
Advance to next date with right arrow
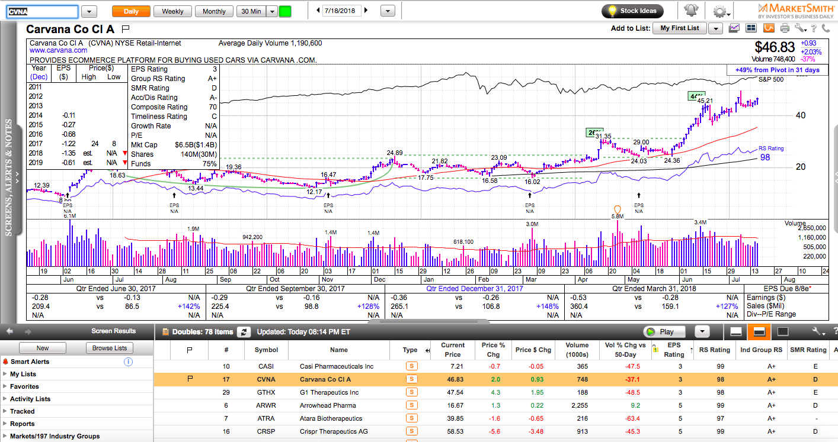[366, 11]
